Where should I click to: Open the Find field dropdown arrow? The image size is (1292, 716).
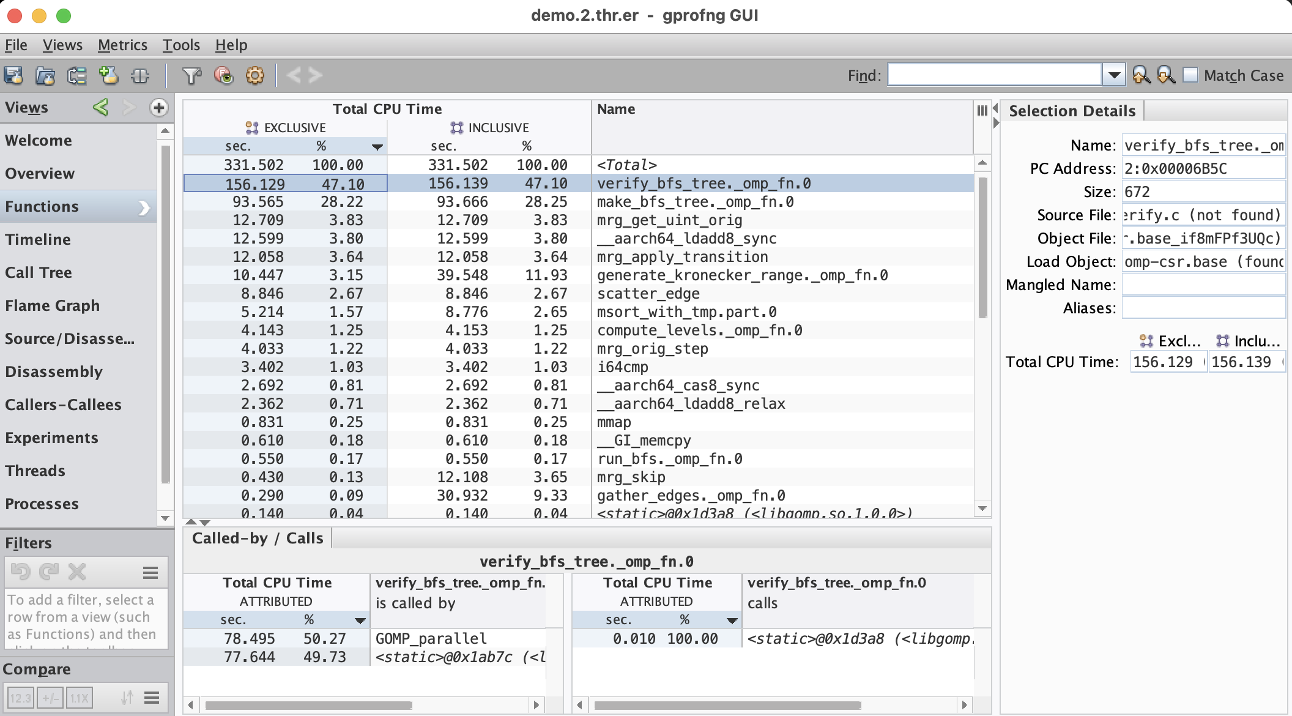pos(1114,75)
